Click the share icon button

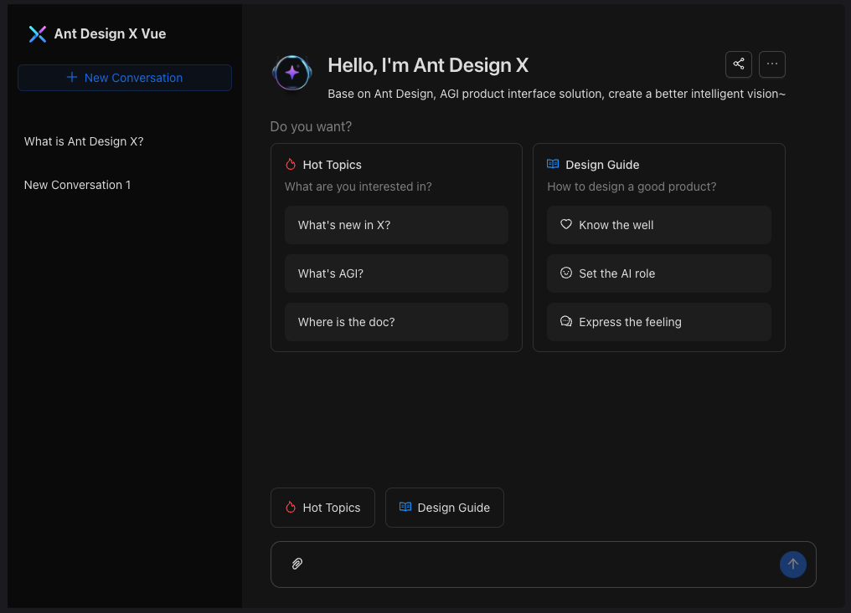point(738,64)
